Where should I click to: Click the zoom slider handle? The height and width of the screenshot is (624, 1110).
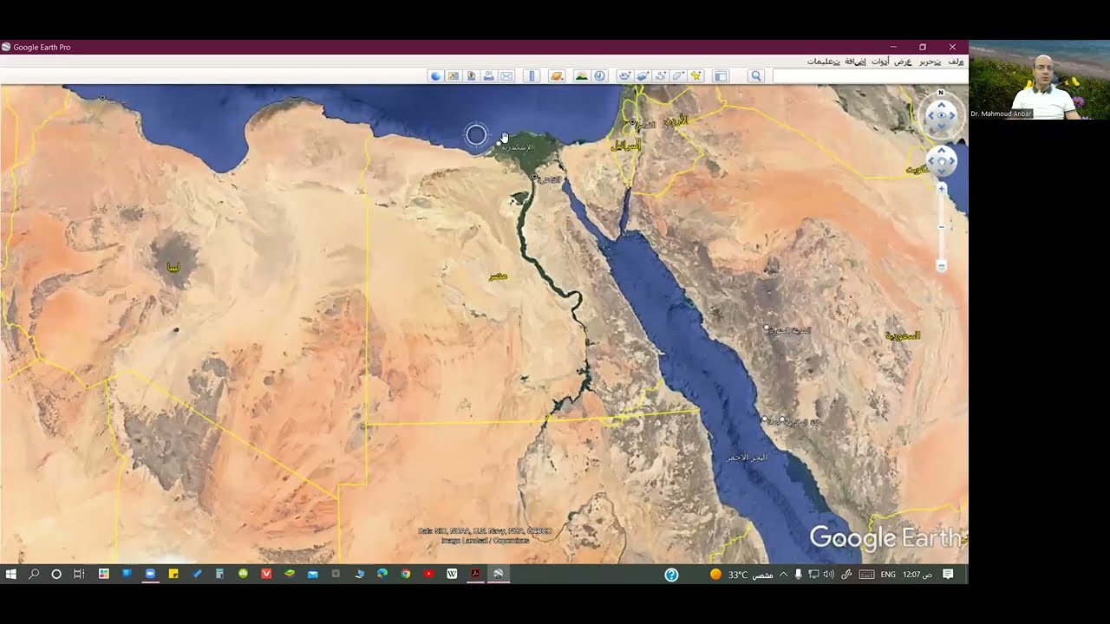[x=942, y=227]
